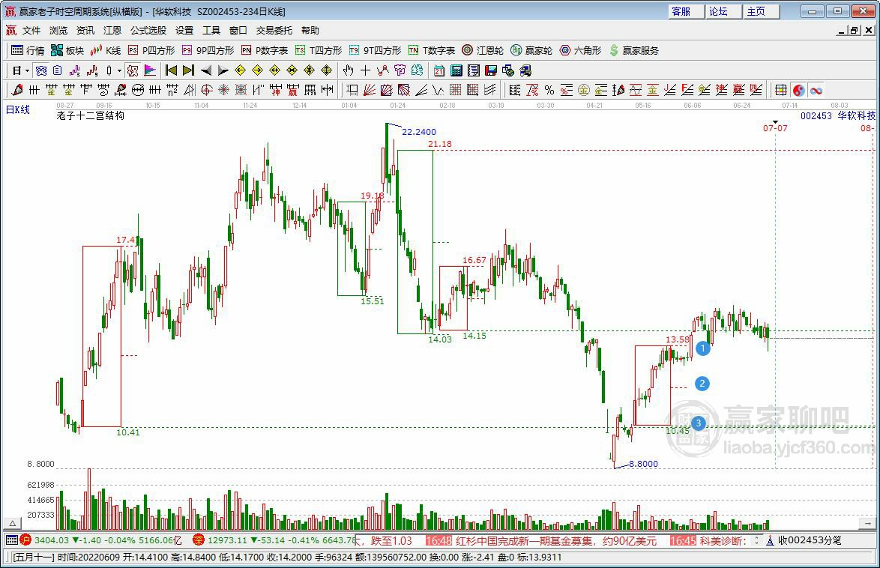Click the yellow left-arrow diamond icon
Screen dimensions: 880x568
[240, 70]
